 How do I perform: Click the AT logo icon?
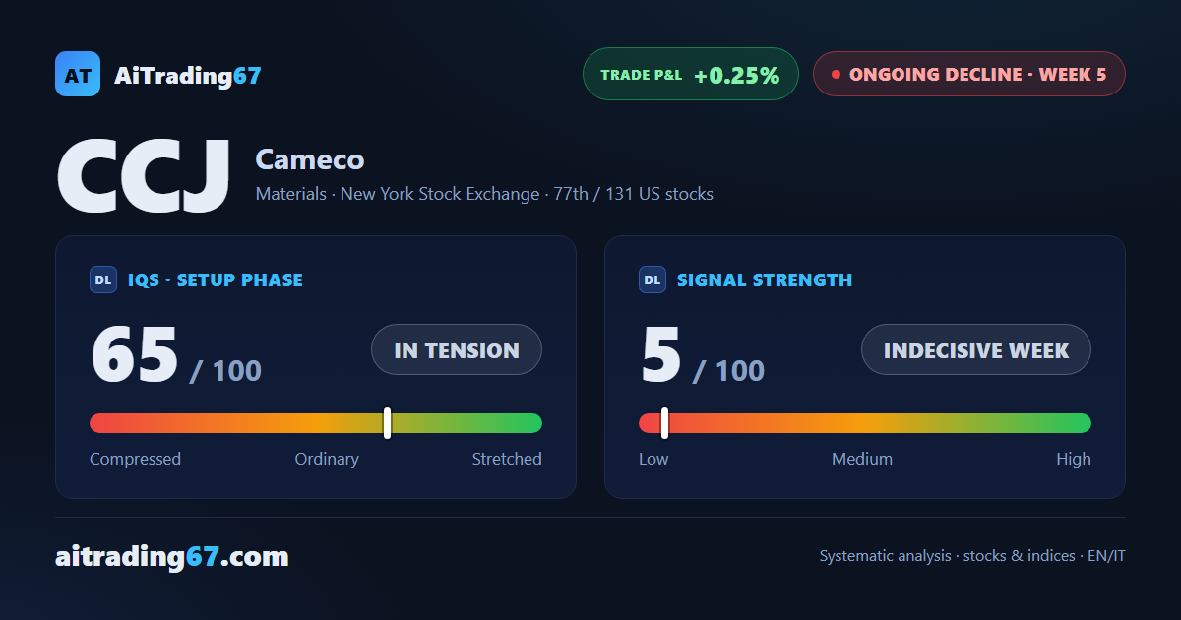point(78,74)
